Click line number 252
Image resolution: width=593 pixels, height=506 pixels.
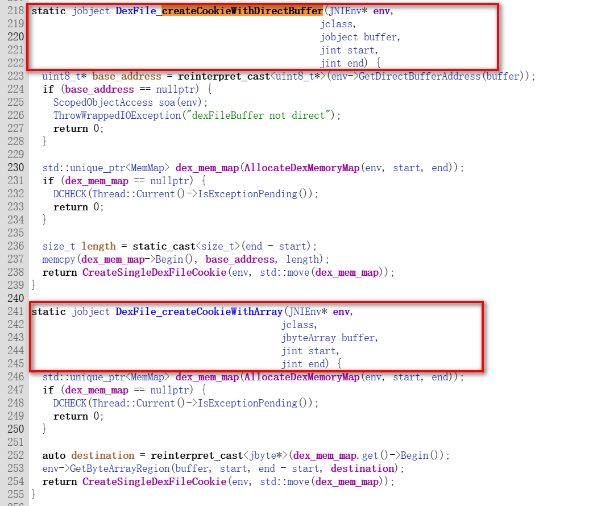tap(16, 455)
